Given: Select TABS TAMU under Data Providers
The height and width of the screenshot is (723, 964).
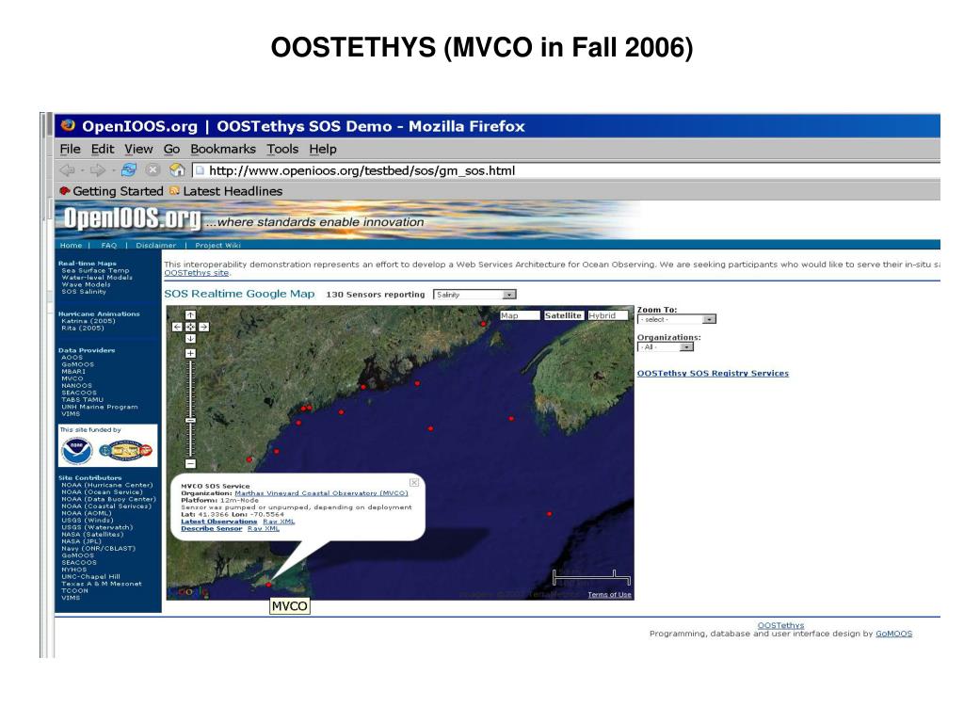Looking at the screenshot, I should pyautogui.click(x=83, y=399).
